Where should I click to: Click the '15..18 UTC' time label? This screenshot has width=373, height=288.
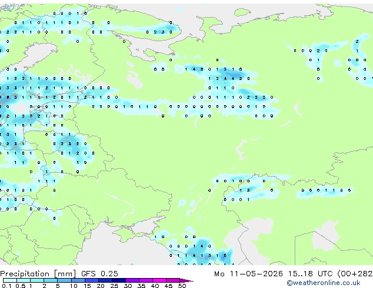310,274
